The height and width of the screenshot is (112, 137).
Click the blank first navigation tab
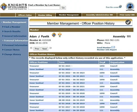point(8,15)
